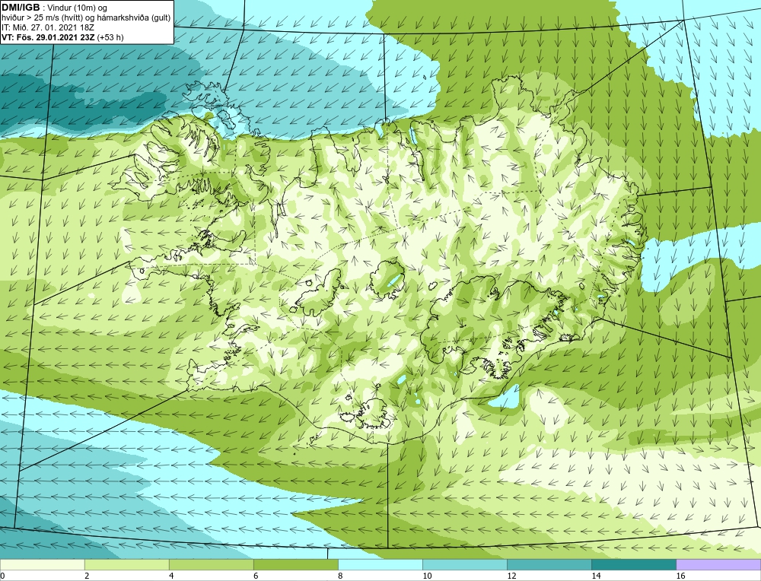Viewport: 761px width, 581px height.
Task: Click the DMI/IGB title text
Action: click(21, 8)
